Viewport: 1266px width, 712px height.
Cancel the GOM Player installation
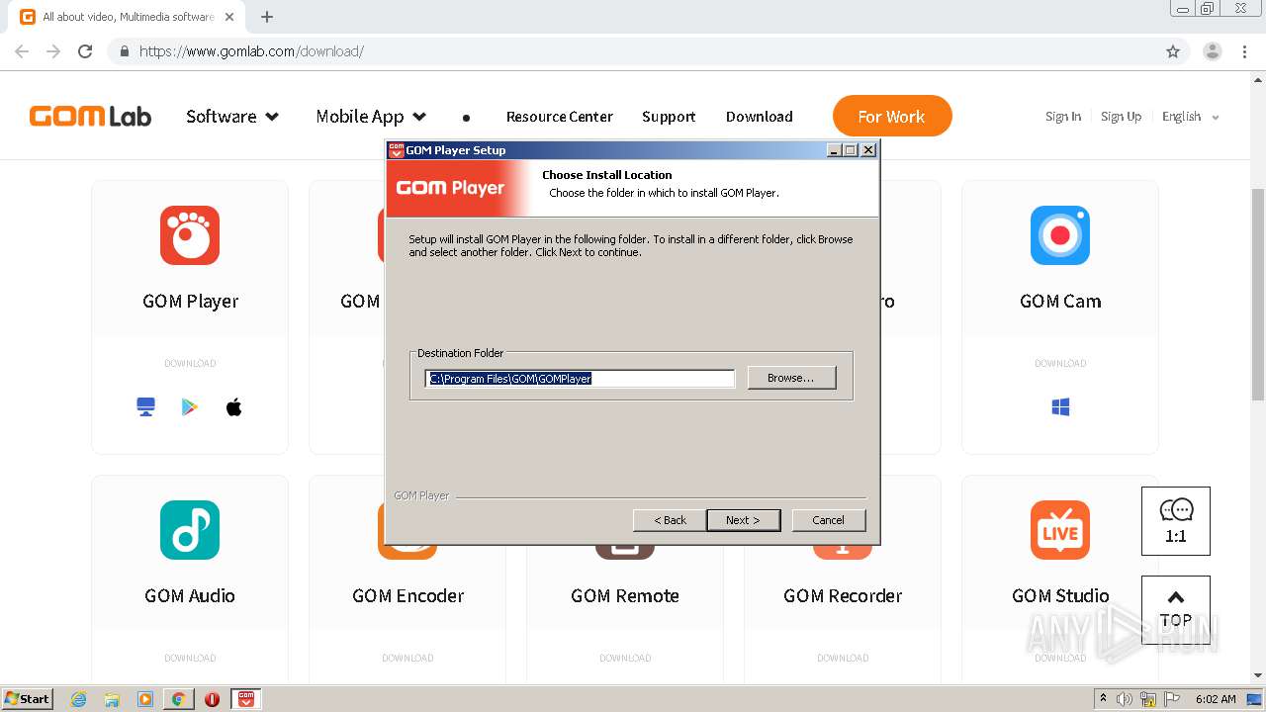pos(829,520)
